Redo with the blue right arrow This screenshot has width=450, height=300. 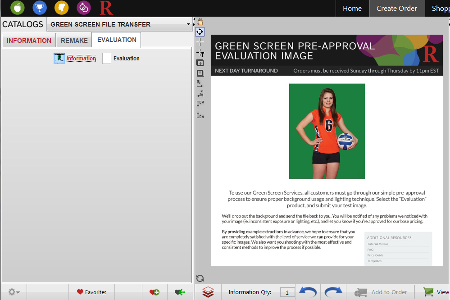(x=333, y=292)
